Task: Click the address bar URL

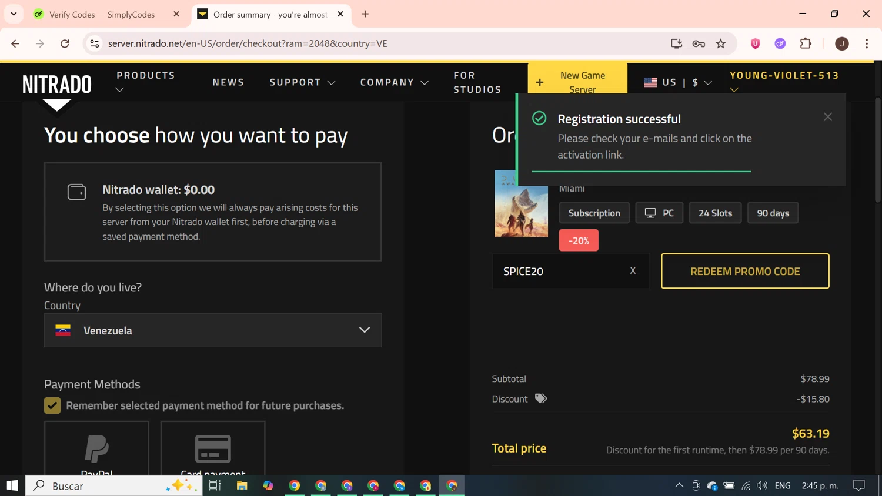Action: tap(248, 43)
